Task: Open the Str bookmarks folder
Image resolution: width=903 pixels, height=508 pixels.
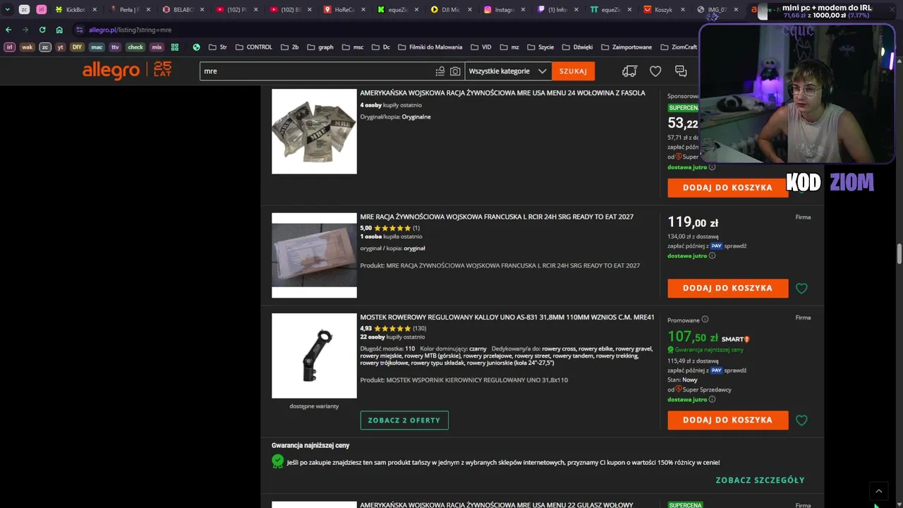Action: [218, 47]
